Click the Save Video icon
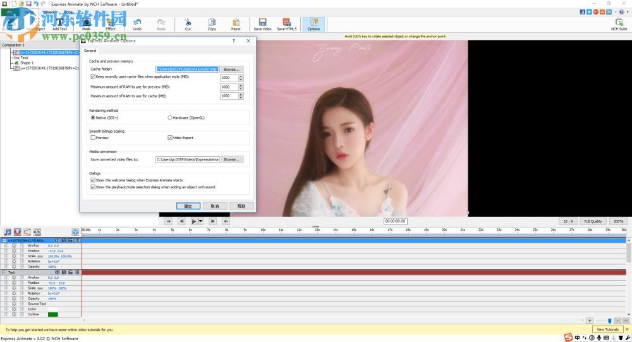The height and width of the screenshot is (342, 632). (262, 24)
